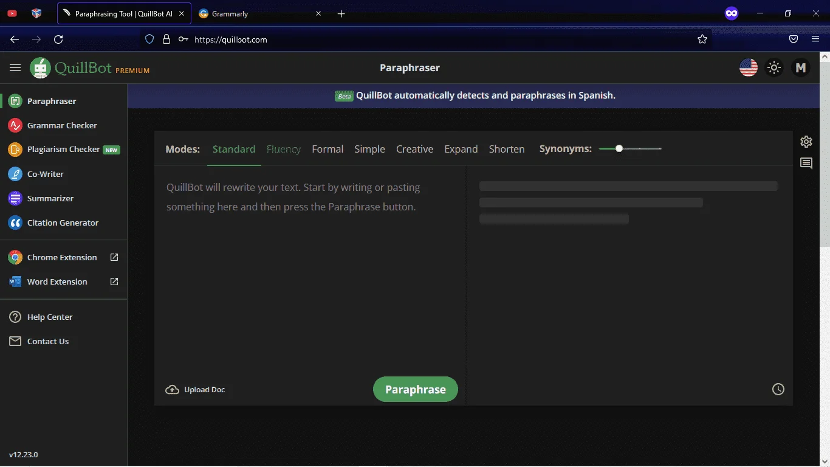Image resolution: width=830 pixels, height=467 pixels.
Task: Reload the current page
Action: click(x=58, y=40)
